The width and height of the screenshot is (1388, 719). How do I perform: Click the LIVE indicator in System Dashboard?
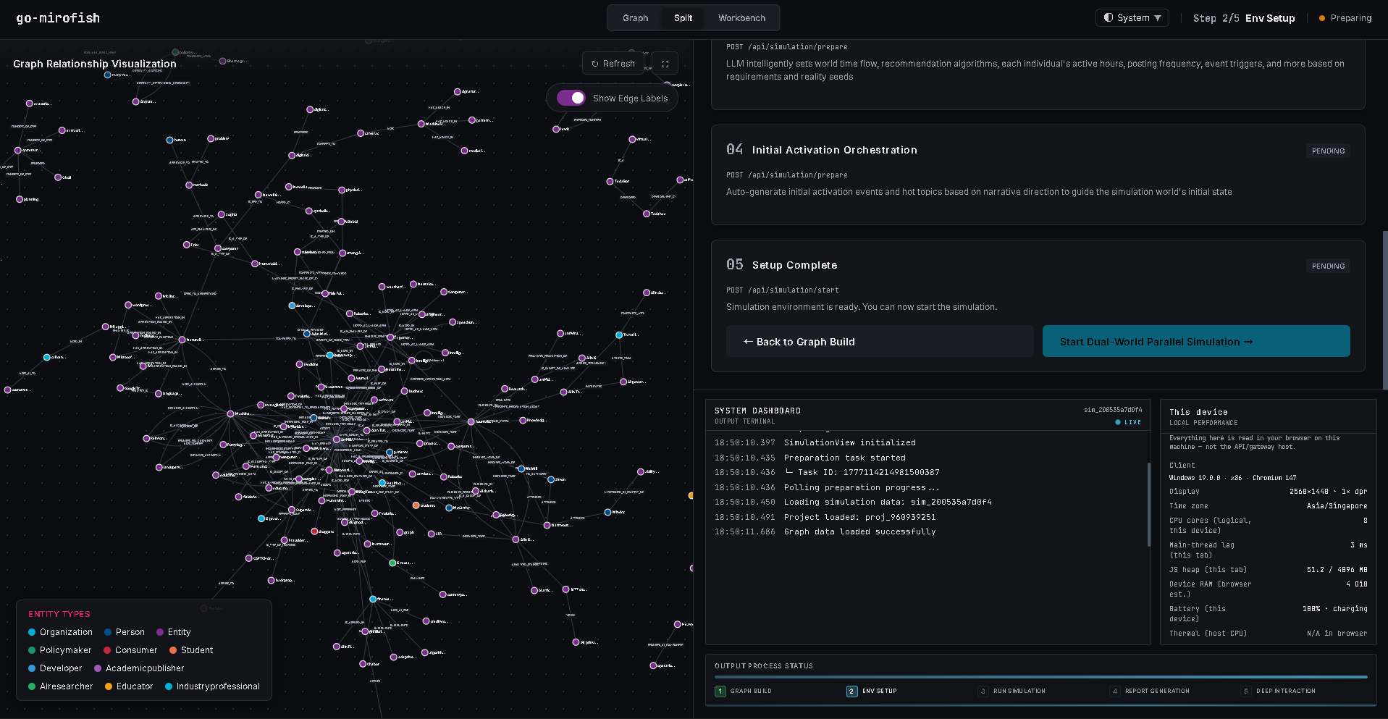[1128, 422]
